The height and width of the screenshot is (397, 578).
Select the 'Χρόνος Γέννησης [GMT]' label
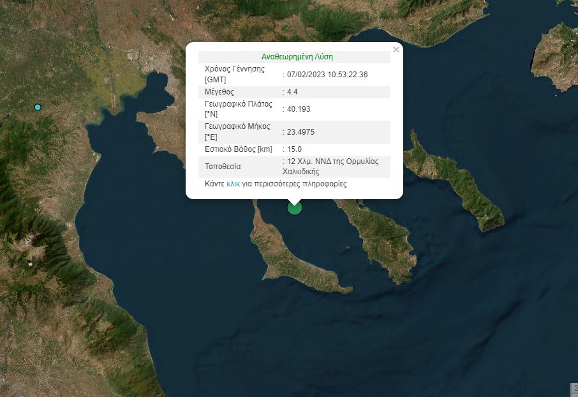click(x=235, y=74)
